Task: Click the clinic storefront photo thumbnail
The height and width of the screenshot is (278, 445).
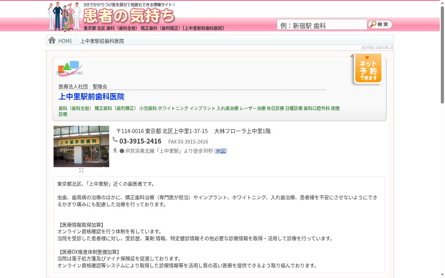Action: tap(81, 146)
